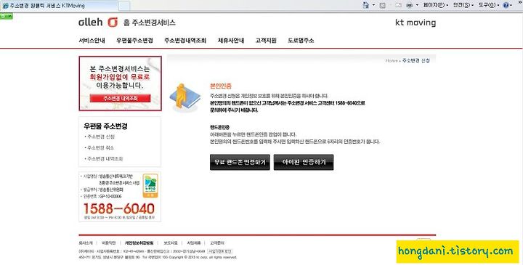Image resolution: width=523 pixels, height=265 pixels.
Task: Click the green widget at top-left corner
Action: (x=7, y=16)
